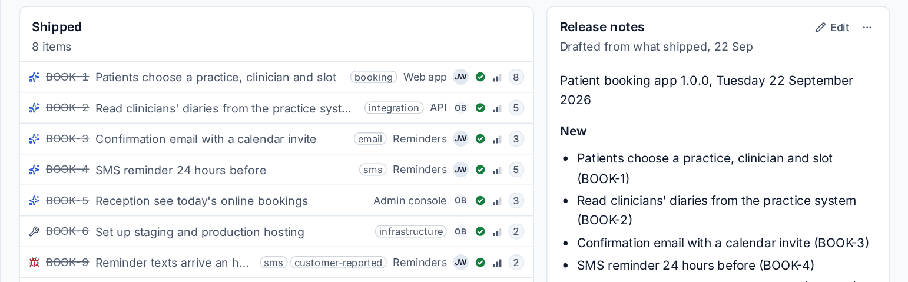The image size is (908, 282).
Task: Click the priority bars icon on BOOK-3
Action: pos(497,139)
